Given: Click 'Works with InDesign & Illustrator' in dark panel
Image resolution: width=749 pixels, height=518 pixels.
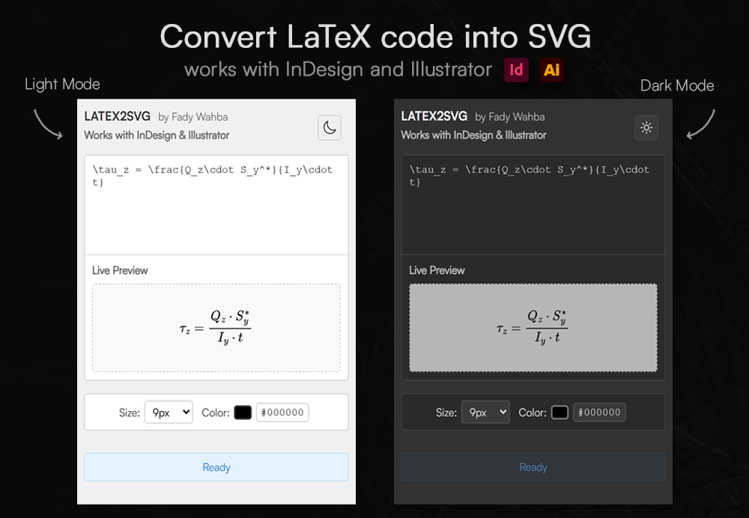Looking at the screenshot, I should coord(473,135).
